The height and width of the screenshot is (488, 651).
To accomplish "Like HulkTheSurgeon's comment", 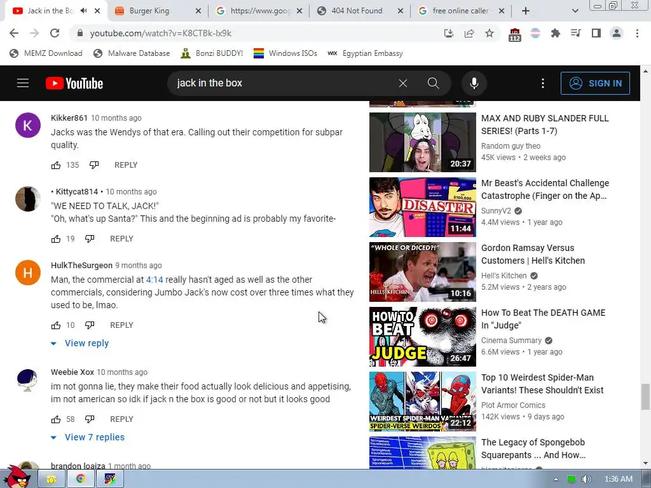I will (56, 325).
